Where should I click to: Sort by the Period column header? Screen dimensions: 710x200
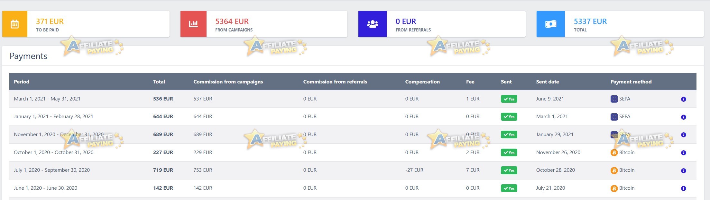pos(22,82)
